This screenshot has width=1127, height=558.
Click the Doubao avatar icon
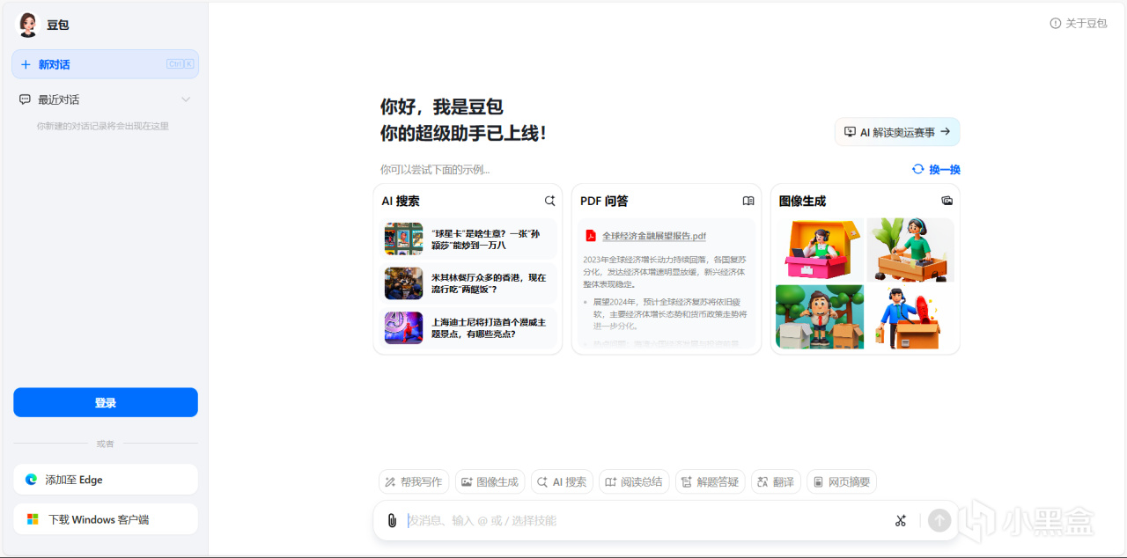tap(29, 25)
